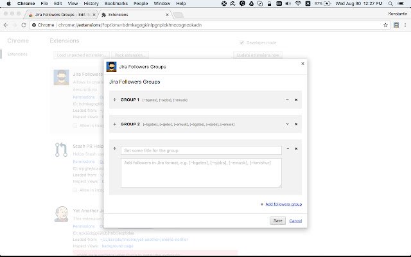Screen dimensions: 411x257
Task: Switch to the Extensions browser tab
Action: click(134, 15)
